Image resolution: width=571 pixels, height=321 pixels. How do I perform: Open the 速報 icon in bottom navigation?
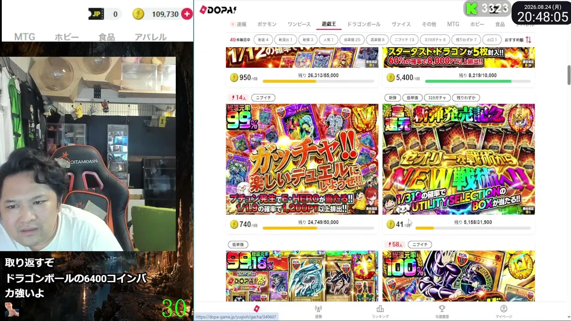318,311
